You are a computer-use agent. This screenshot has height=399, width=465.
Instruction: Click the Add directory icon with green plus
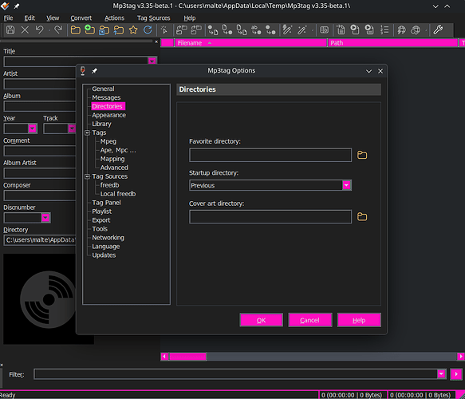coord(89,30)
